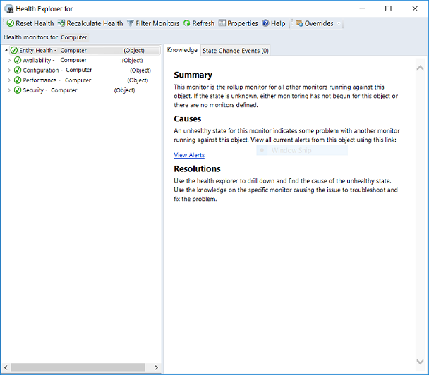
Task: Click the Security healthy status icon
Action: [18, 90]
